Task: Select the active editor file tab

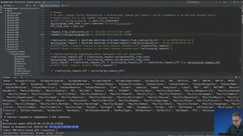Action: click(50, 5)
